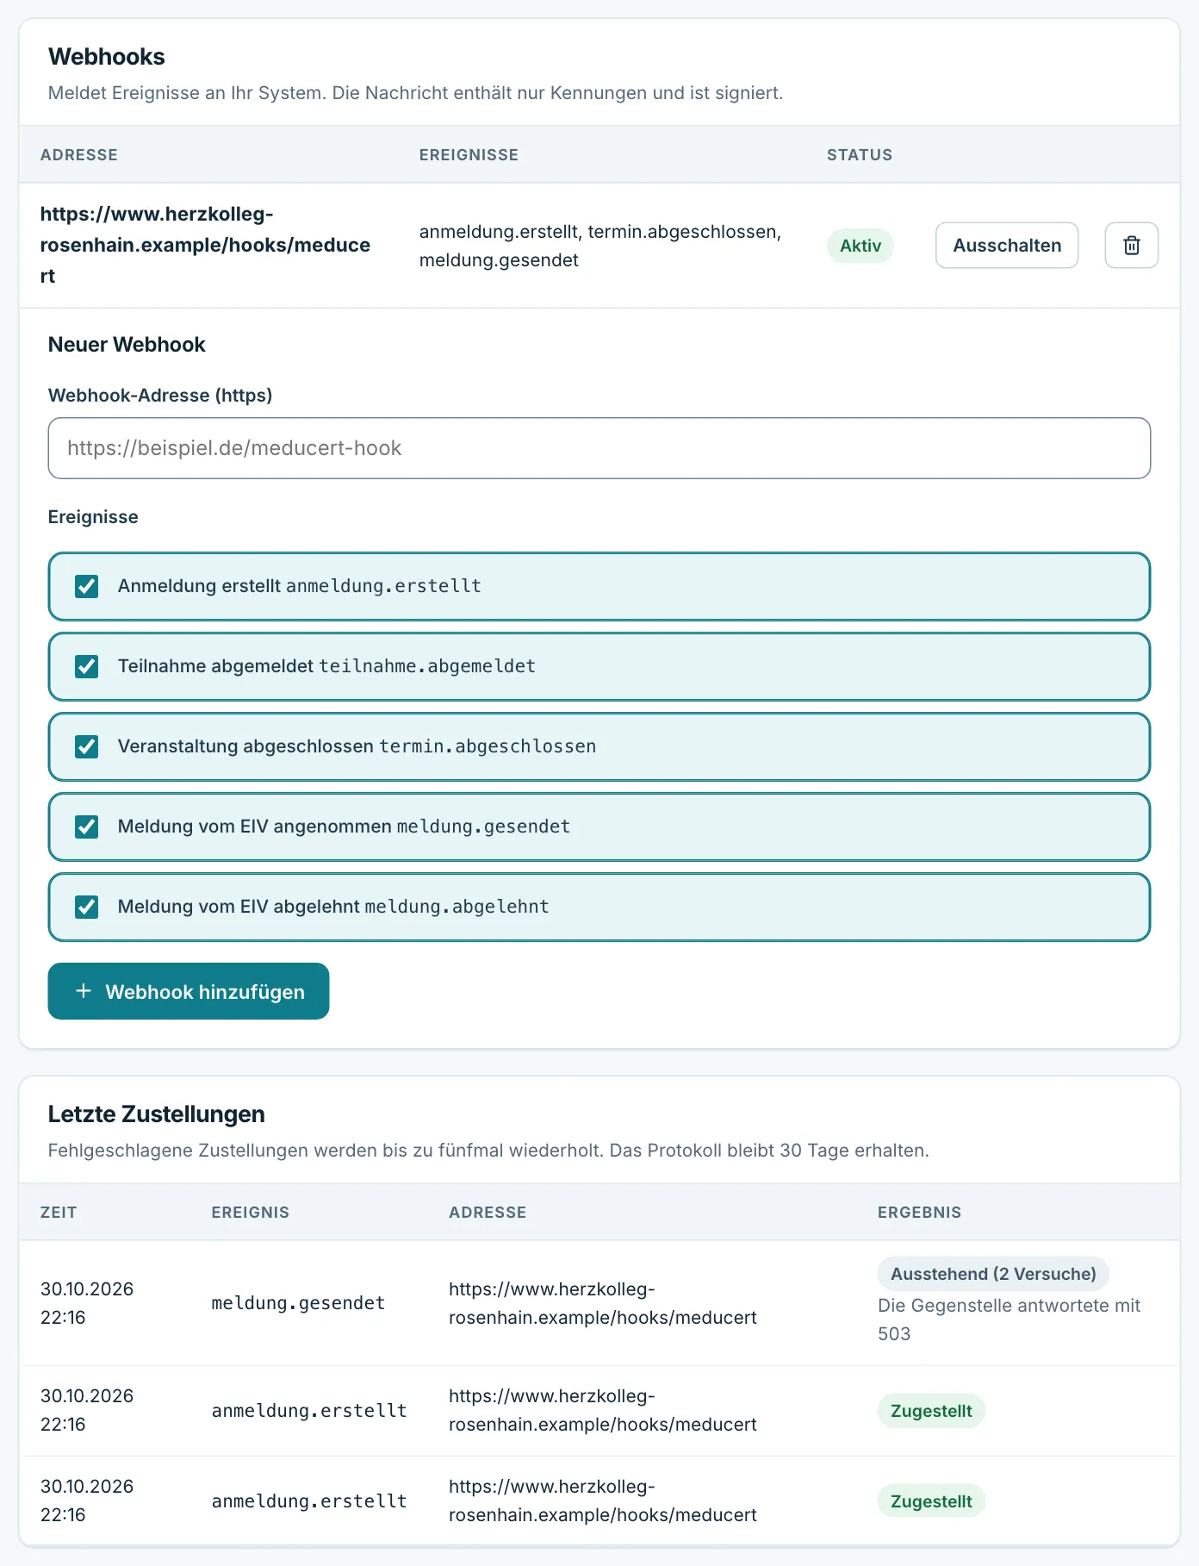Click the Aktiv status badge
The height and width of the screenshot is (1566, 1199).
pos(860,246)
